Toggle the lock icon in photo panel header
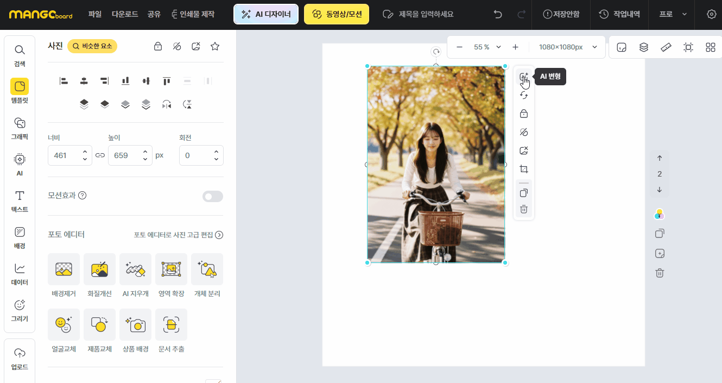Image resolution: width=722 pixels, height=383 pixels. coord(158,46)
